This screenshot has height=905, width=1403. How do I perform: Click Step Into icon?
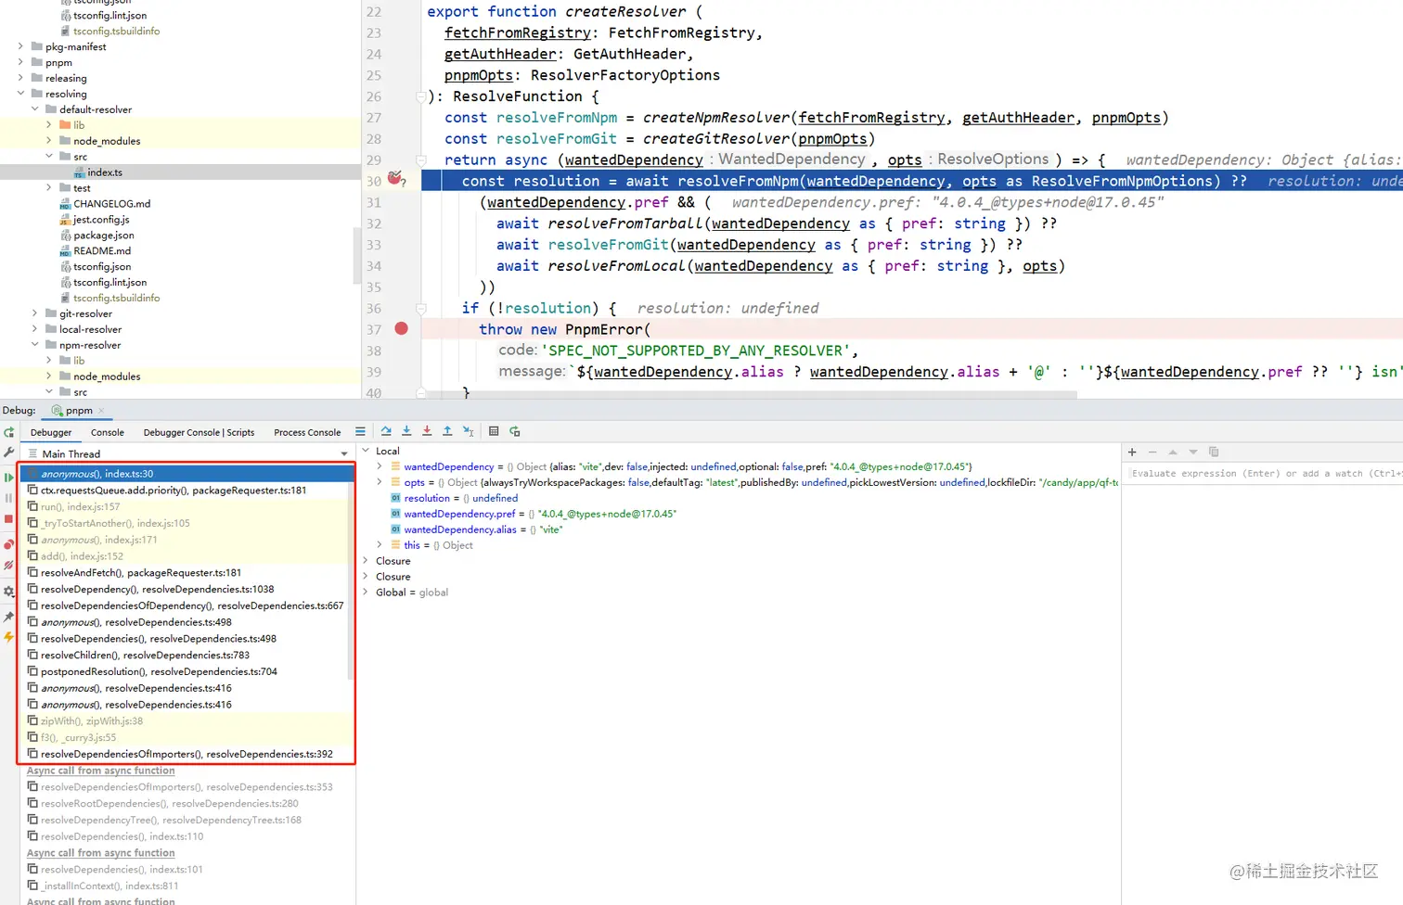click(x=406, y=431)
